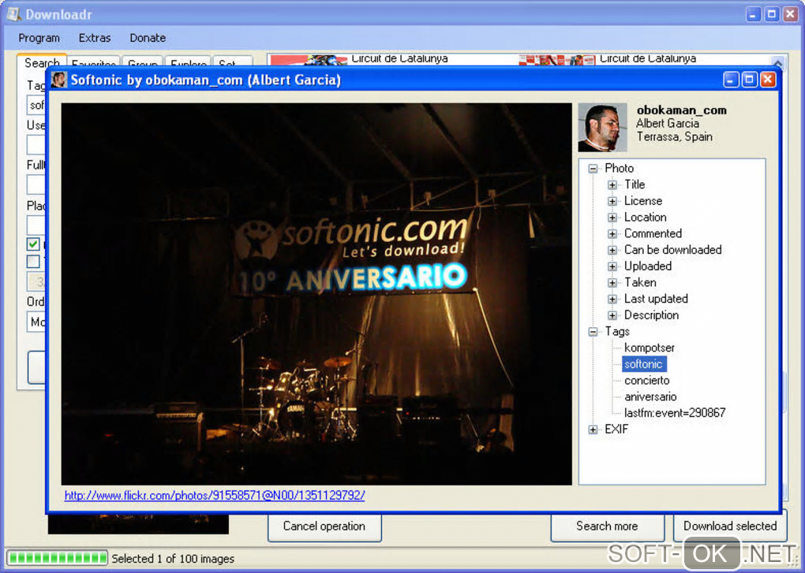Expand the Title node
The height and width of the screenshot is (573, 805).
612,184
